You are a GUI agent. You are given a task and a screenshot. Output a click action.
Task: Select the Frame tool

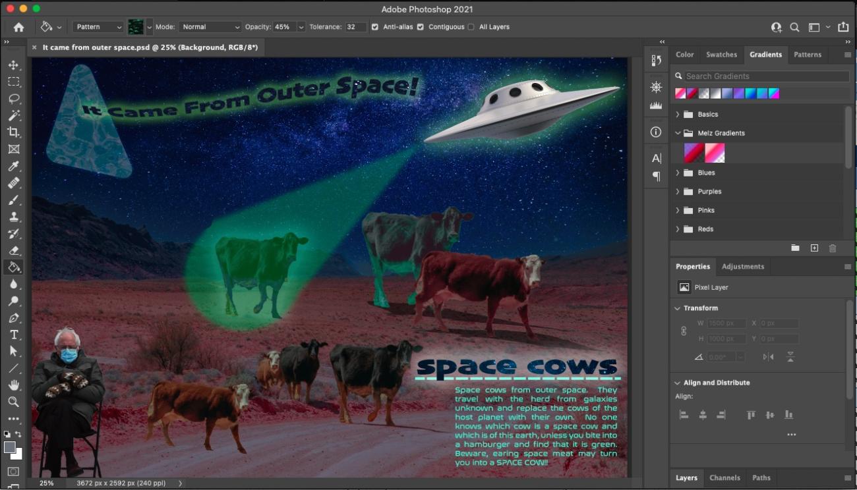coord(14,150)
